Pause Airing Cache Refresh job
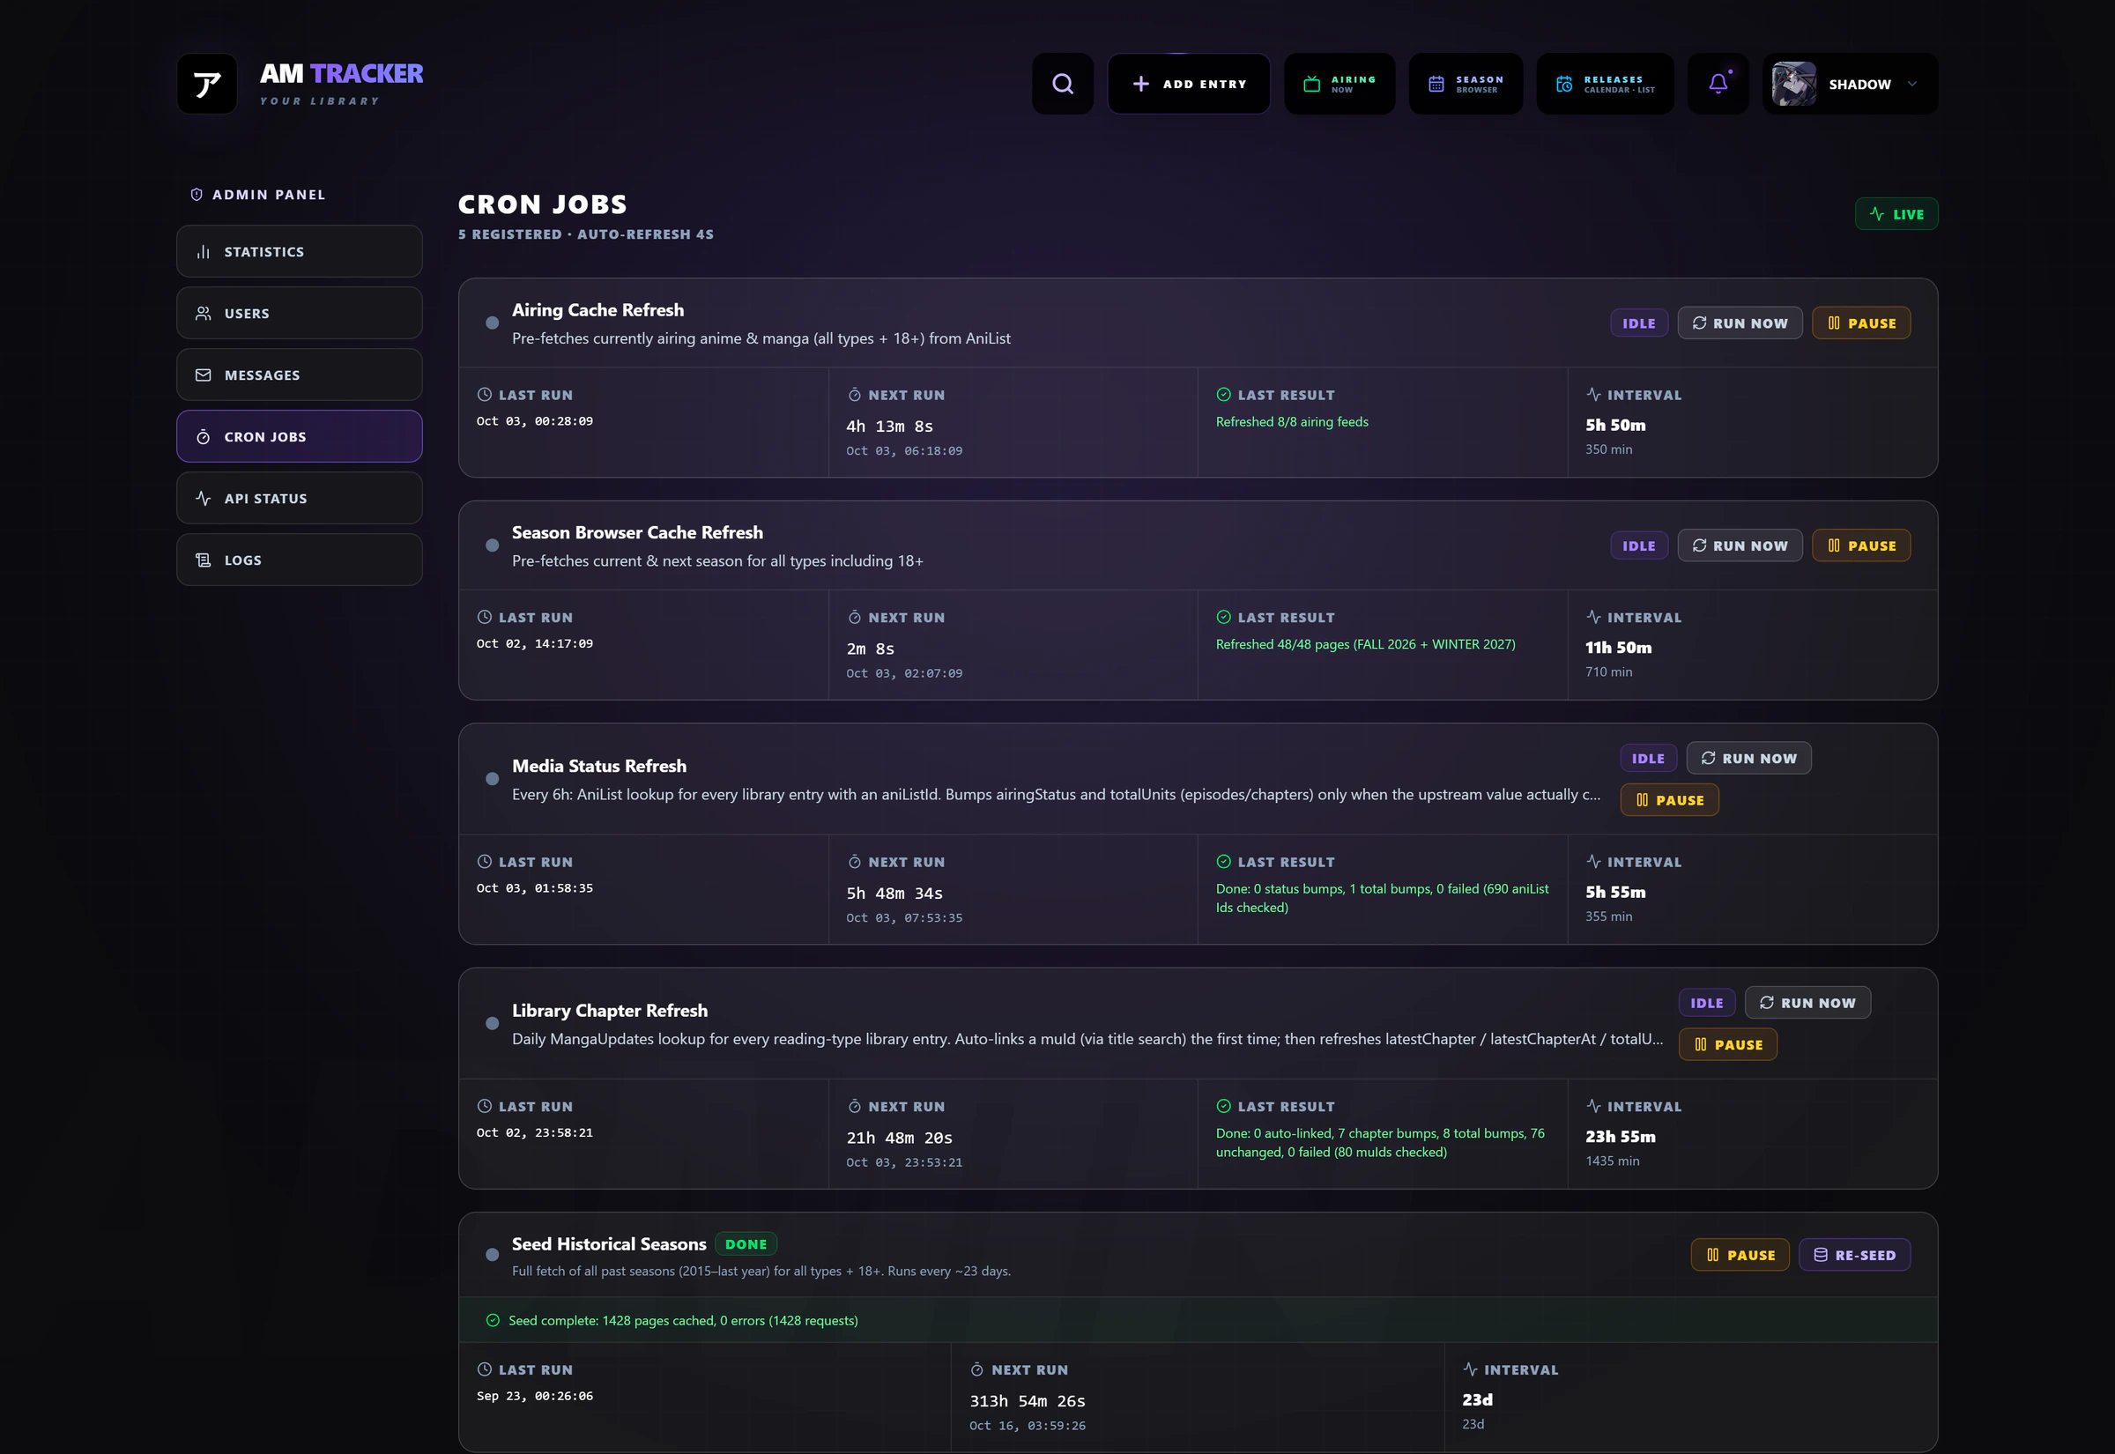Viewport: 2115px width, 1454px height. 1861,323
